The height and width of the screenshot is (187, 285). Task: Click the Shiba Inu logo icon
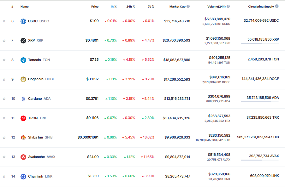pyautogui.click(x=23, y=138)
